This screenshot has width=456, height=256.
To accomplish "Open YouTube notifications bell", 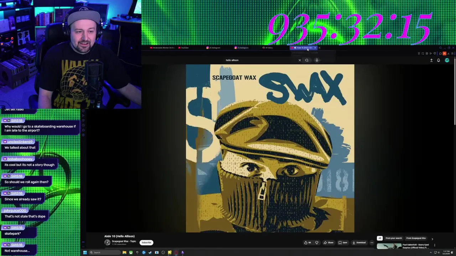I will [x=439, y=60].
